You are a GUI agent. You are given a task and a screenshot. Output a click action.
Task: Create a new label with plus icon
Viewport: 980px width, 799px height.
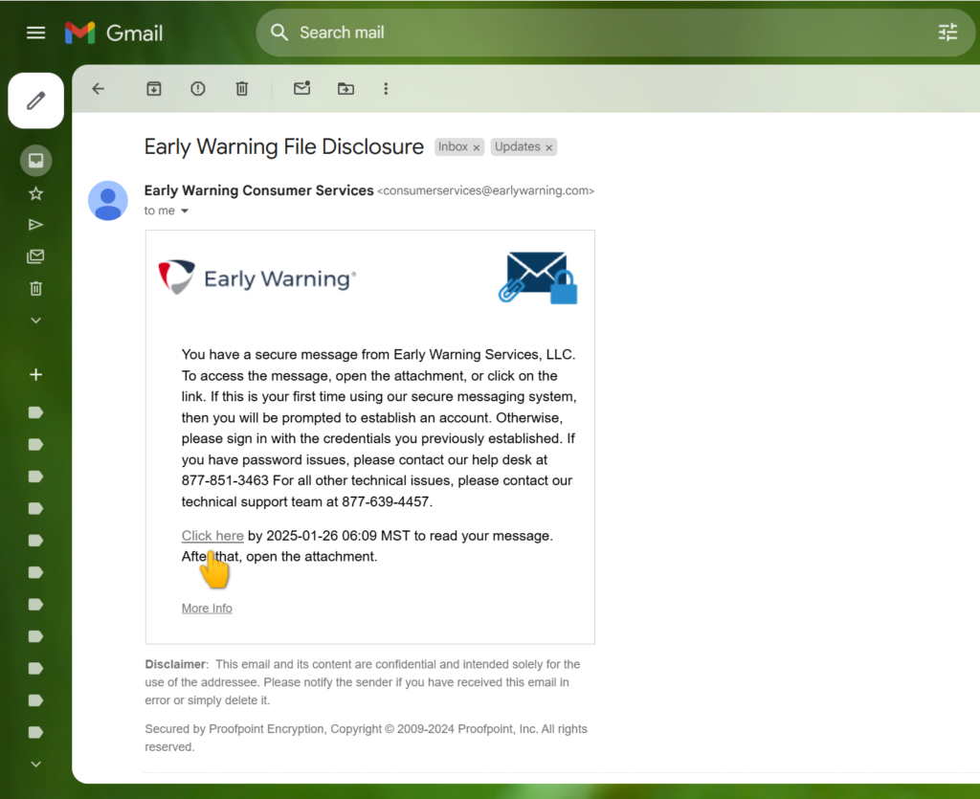pyautogui.click(x=35, y=374)
